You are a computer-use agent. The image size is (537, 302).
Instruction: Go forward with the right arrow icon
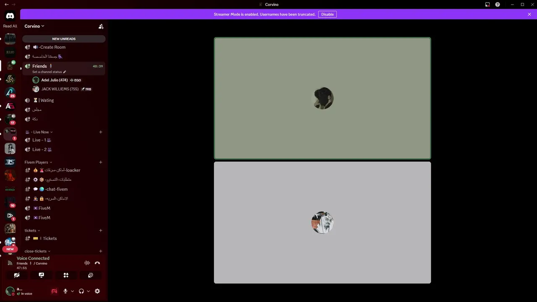[x=13, y=5]
